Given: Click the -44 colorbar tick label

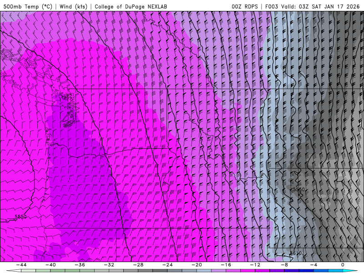Looking at the screenshot, I should 21,265.
